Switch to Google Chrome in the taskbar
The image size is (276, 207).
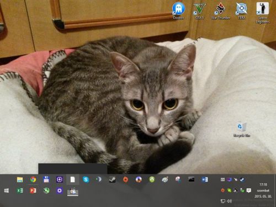(x=33, y=179)
